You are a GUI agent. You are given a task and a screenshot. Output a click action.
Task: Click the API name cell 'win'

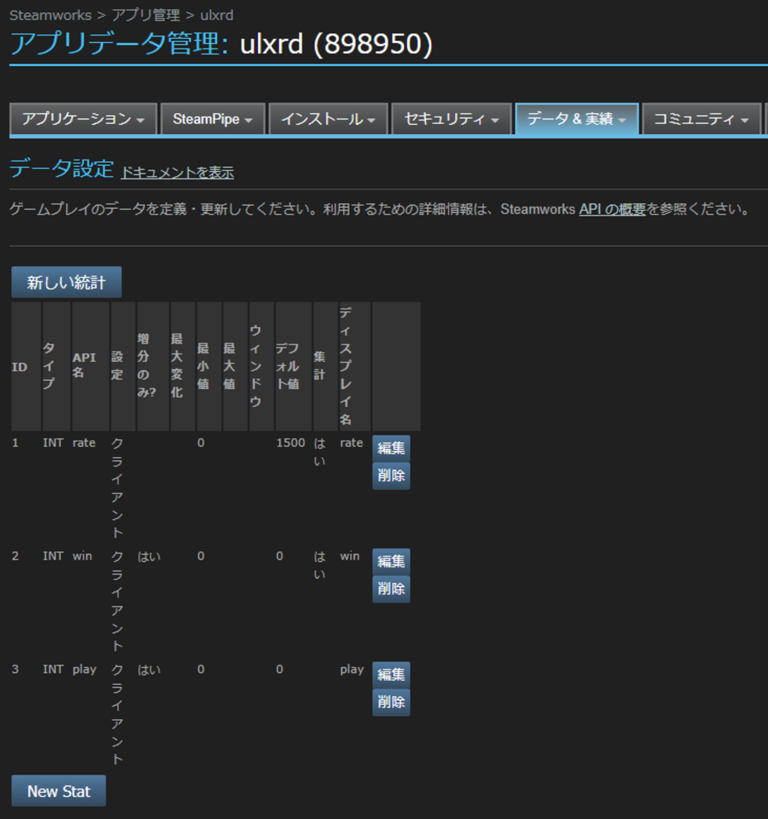(x=82, y=556)
